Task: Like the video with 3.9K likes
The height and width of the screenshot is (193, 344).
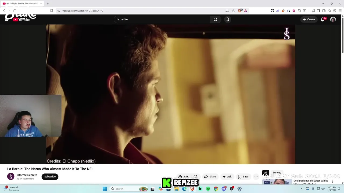Action: 183,177
